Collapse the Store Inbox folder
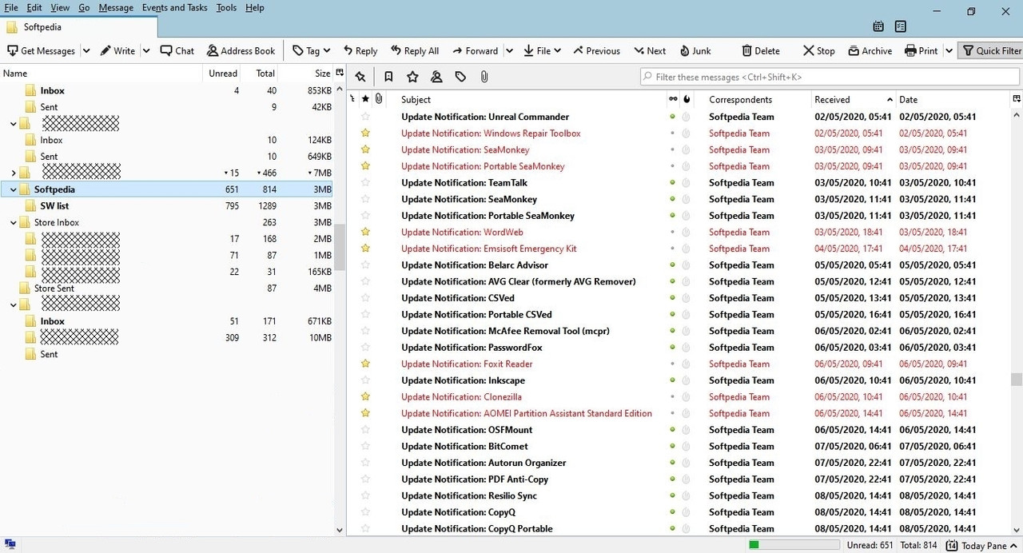1023x553 pixels. [14, 222]
